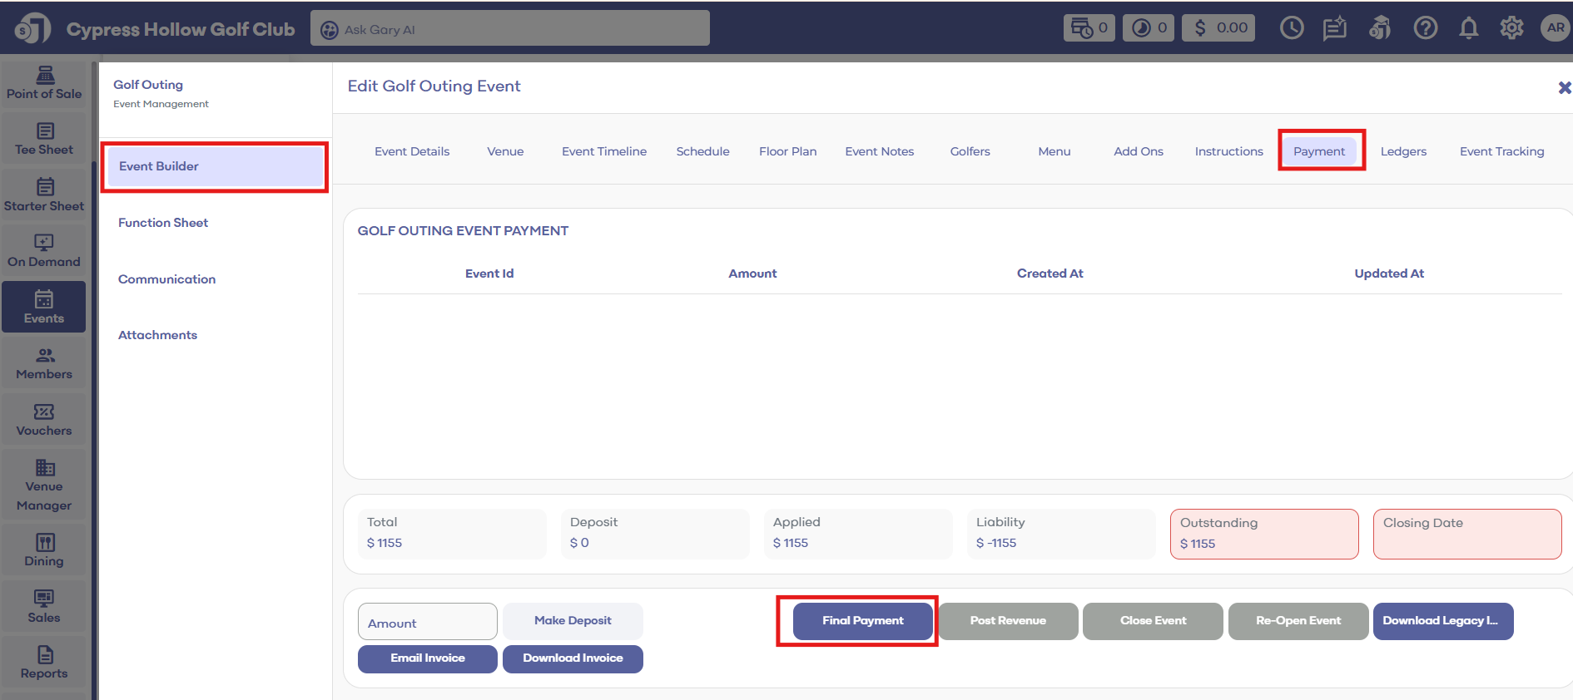Image resolution: width=1573 pixels, height=700 pixels.
Task: Select Function Sheet in side menu
Action: click(163, 223)
